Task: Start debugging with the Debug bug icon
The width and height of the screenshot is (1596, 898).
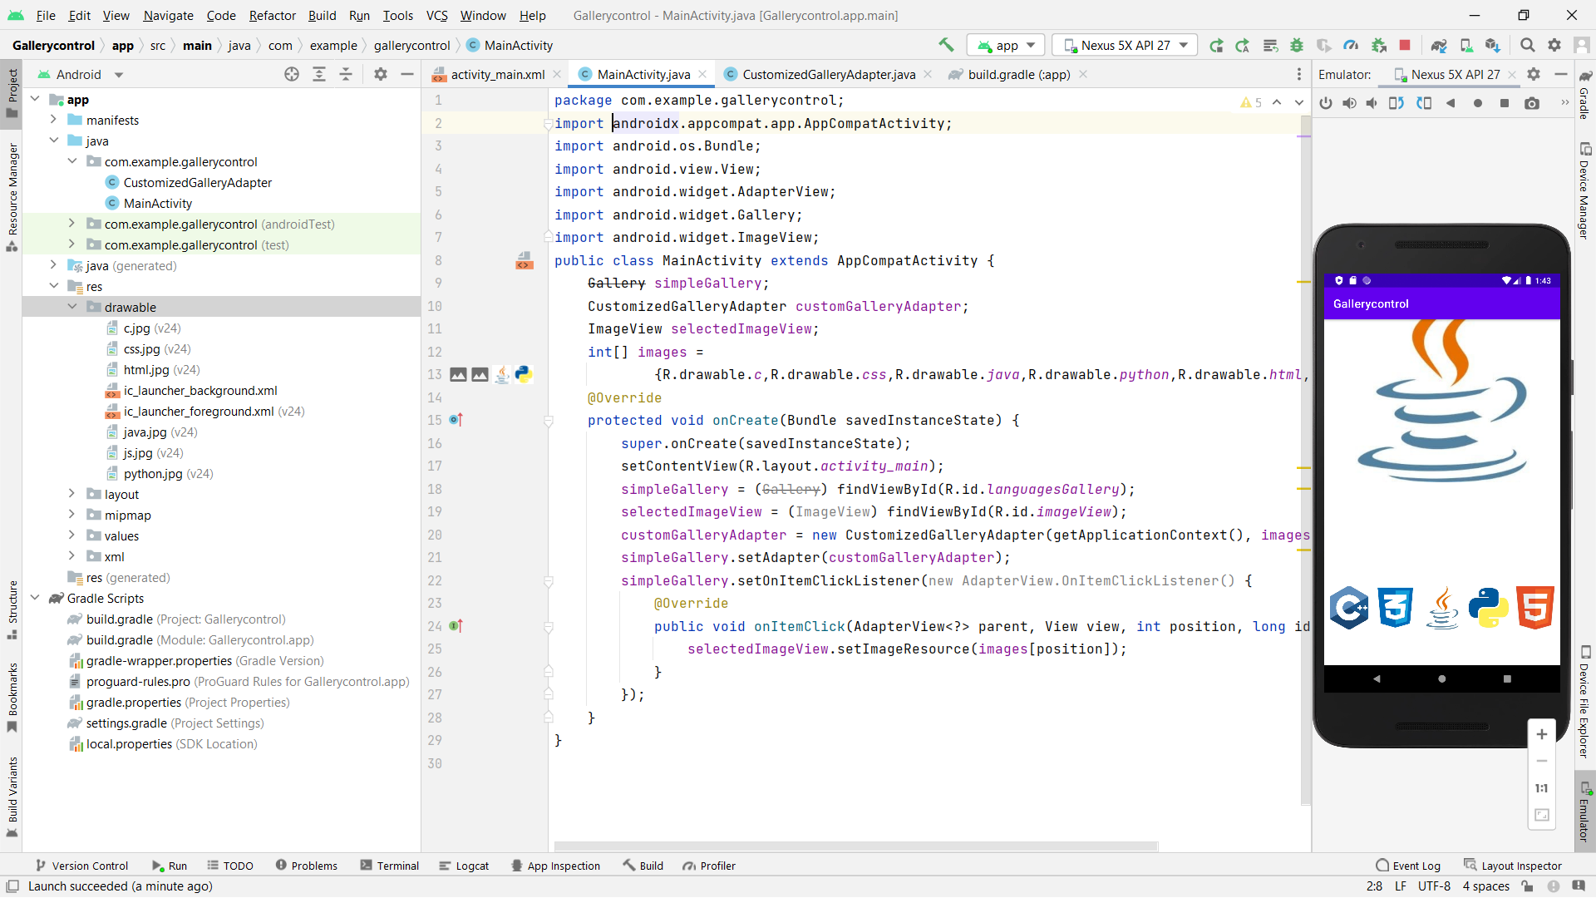Action: 1297,46
